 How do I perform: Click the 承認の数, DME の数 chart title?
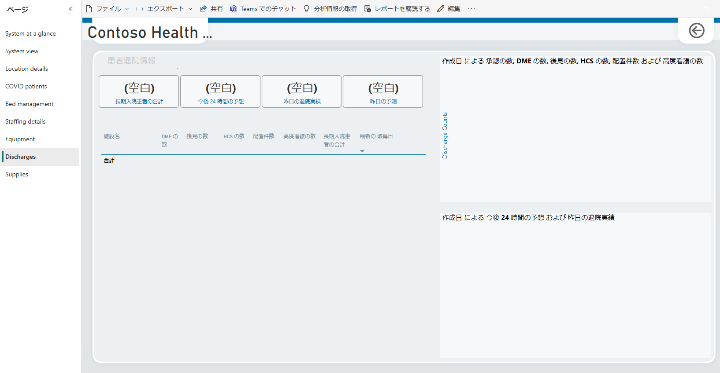(572, 61)
